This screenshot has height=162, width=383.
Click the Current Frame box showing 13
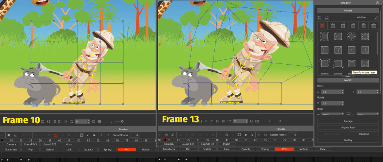coord(292,135)
